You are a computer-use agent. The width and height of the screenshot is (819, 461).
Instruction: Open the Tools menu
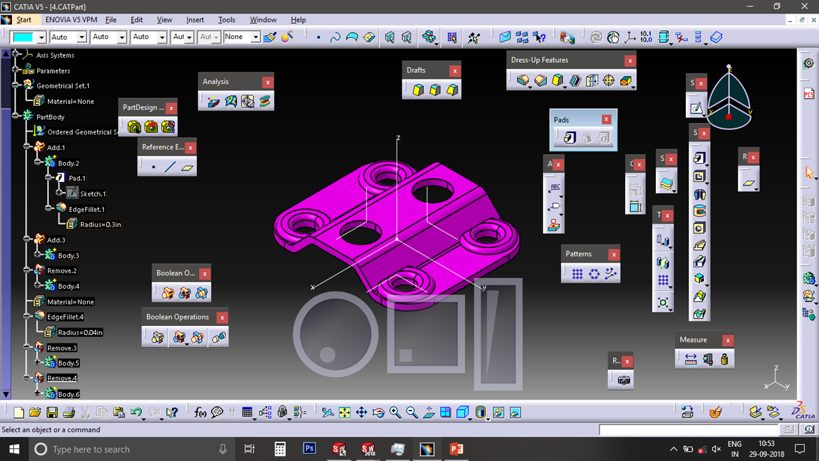(x=227, y=20)
